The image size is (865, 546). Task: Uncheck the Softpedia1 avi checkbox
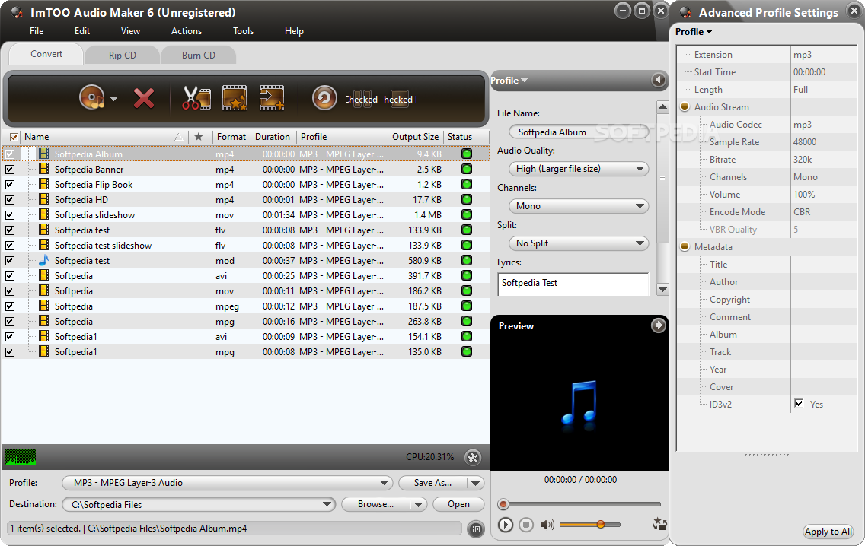[x=10, y=336]
